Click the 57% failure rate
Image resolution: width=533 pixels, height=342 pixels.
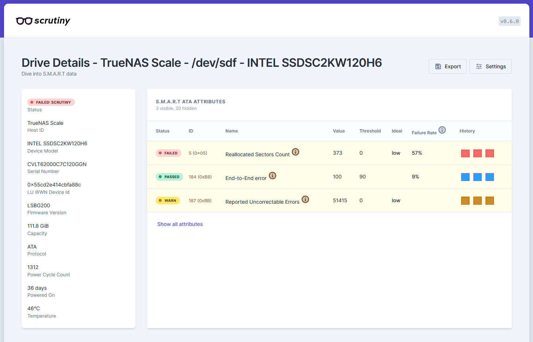417,153
